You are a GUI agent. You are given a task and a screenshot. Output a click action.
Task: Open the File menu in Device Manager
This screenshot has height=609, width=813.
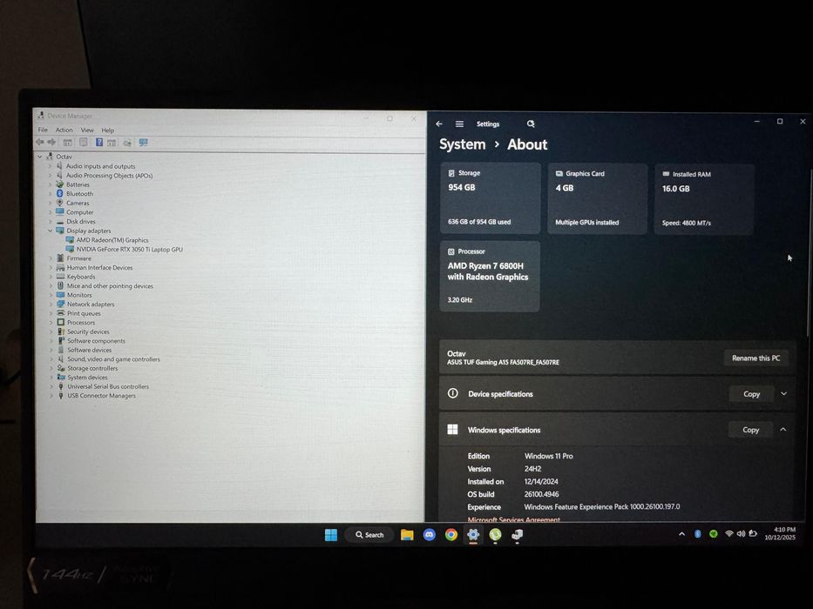click(x=43, y=130)
